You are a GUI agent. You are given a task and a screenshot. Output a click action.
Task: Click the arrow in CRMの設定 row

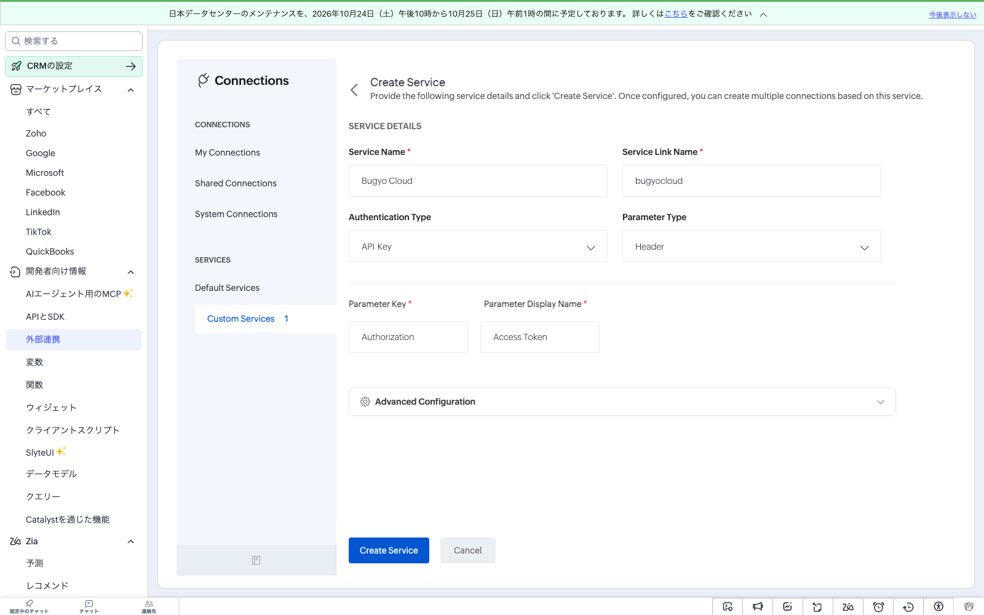tap(131, 66)
